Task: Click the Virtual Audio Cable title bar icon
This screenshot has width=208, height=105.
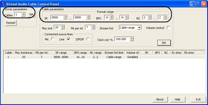Action: (x=3, y=4)
